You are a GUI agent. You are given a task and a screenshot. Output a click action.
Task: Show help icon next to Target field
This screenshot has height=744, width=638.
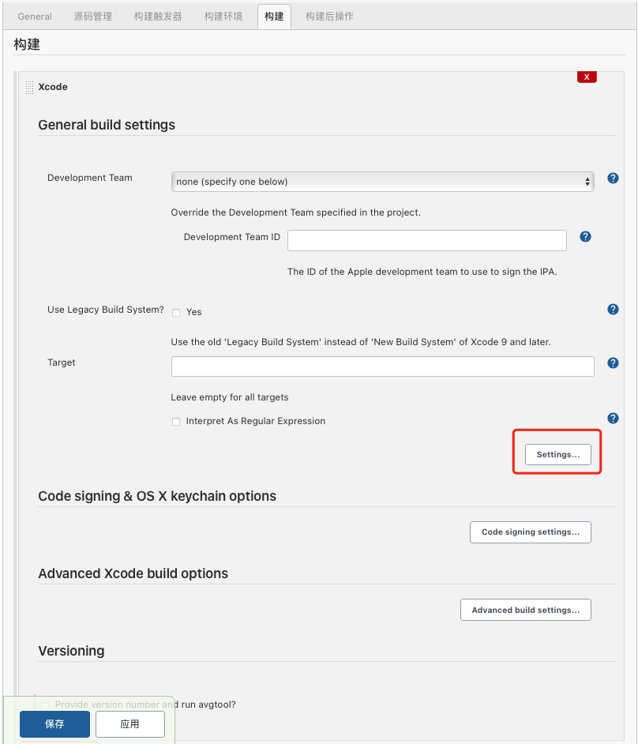pyautogui.click(x=613, y=363)
